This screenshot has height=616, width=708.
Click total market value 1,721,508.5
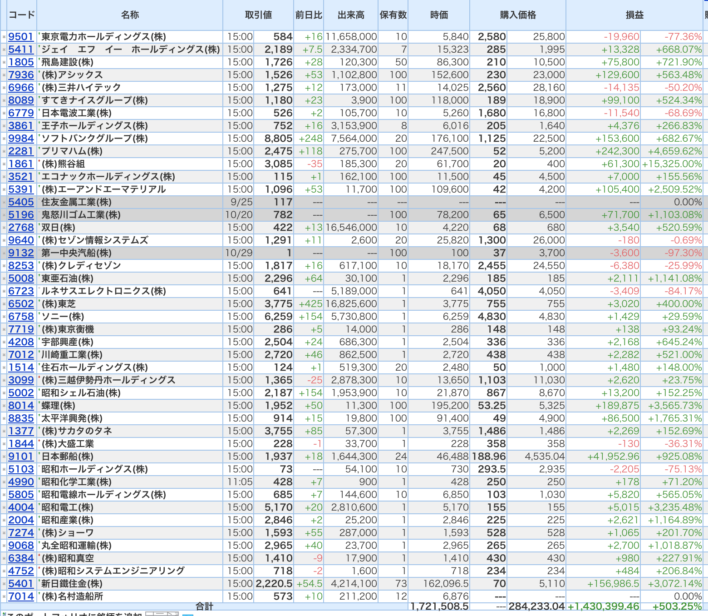click(439, 606)
